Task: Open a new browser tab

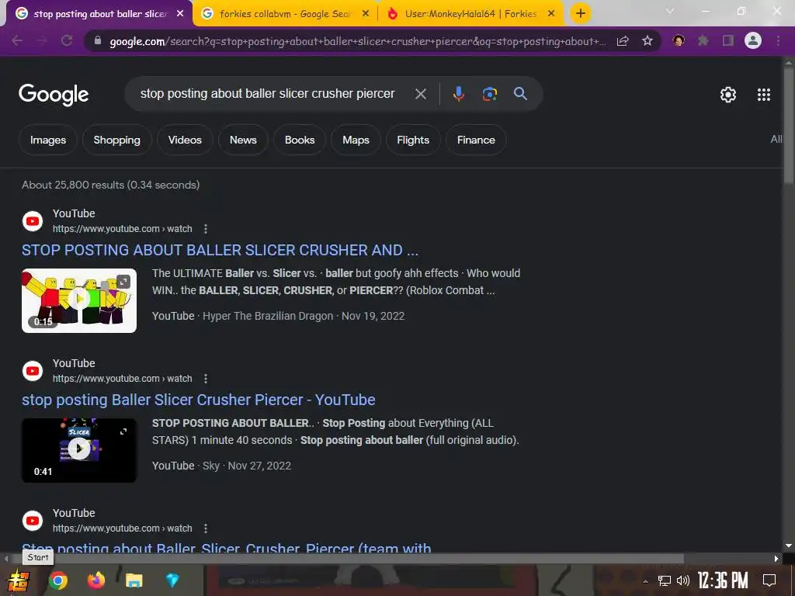Action: point(581,13)
